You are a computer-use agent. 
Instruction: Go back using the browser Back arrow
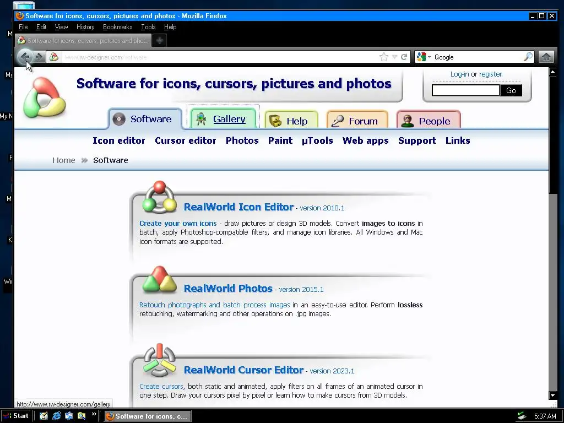pos(25,57)
